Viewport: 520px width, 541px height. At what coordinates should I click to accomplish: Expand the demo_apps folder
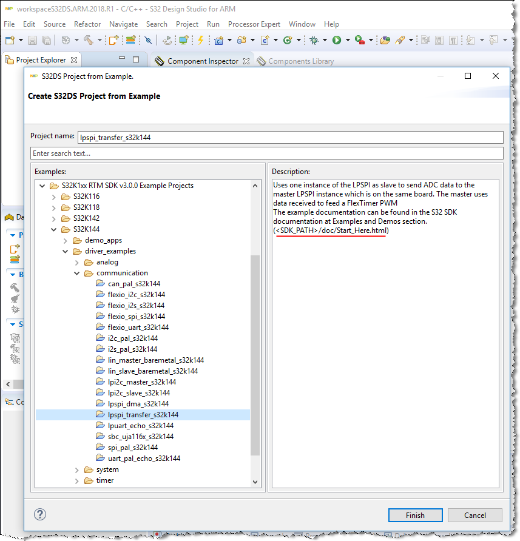pos(66,241)
